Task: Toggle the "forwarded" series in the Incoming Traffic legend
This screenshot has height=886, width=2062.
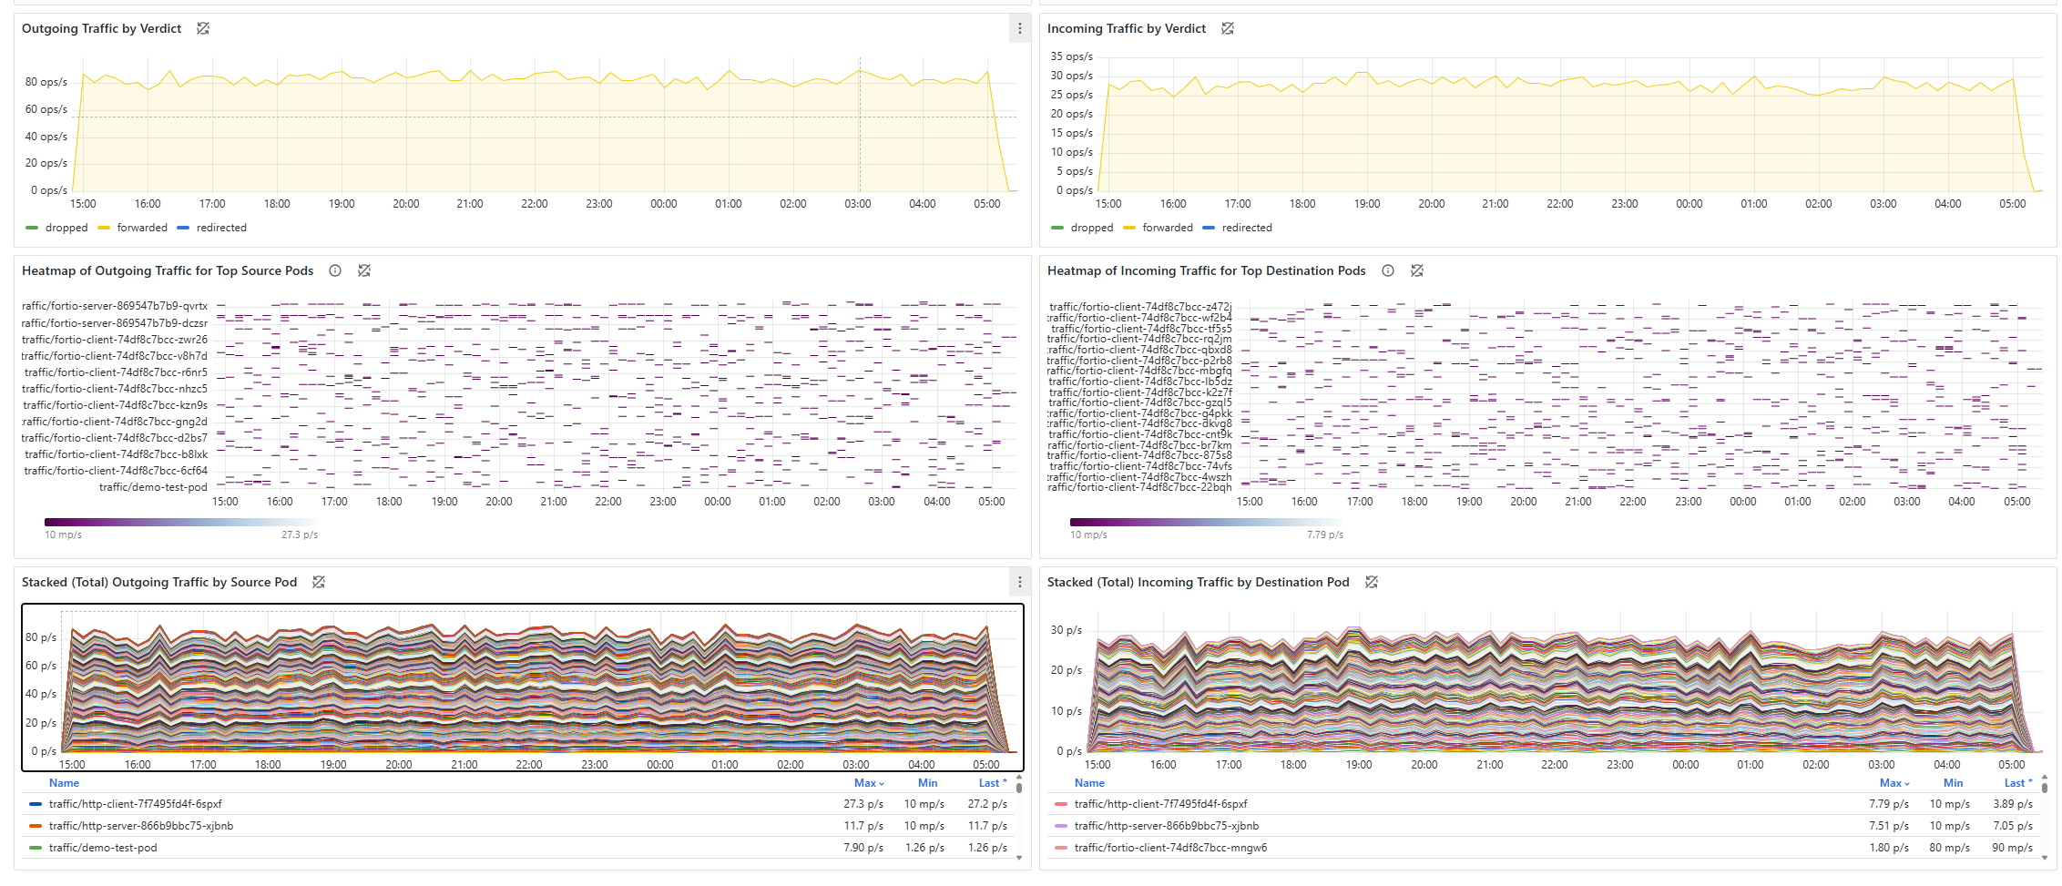Action: coord(1169,228)
